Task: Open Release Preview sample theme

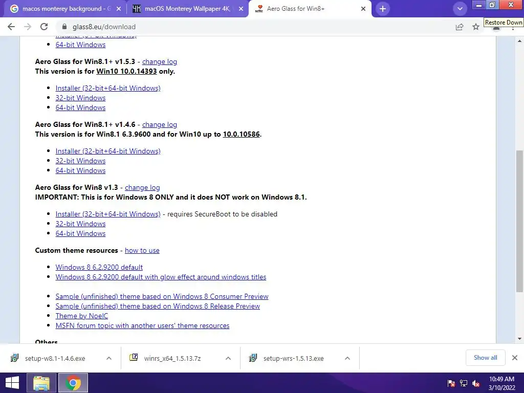Action: tap(158, 306)
